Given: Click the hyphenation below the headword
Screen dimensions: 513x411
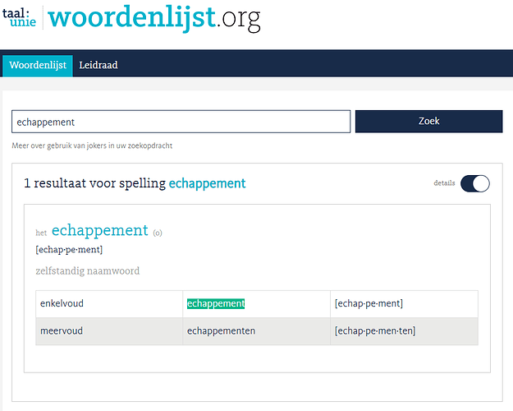Looking at the screenshot, I should [69, 250].
